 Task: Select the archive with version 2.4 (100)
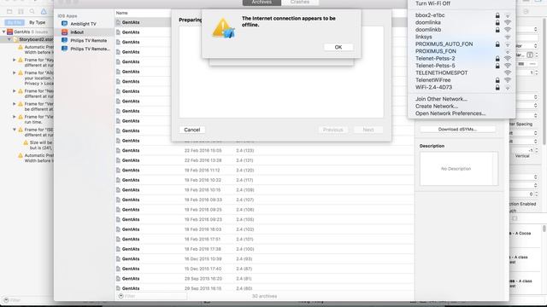(x=264, y=249)
